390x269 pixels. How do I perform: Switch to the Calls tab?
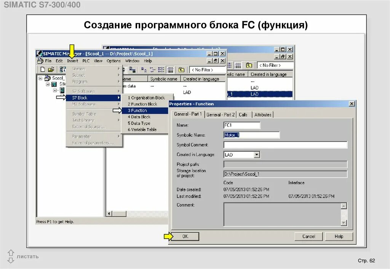(243, 115)
